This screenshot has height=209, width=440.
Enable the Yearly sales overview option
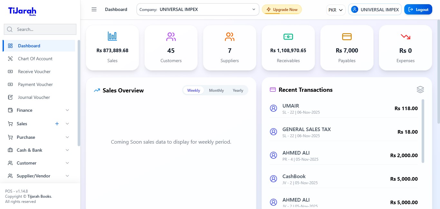click(238, 90)
